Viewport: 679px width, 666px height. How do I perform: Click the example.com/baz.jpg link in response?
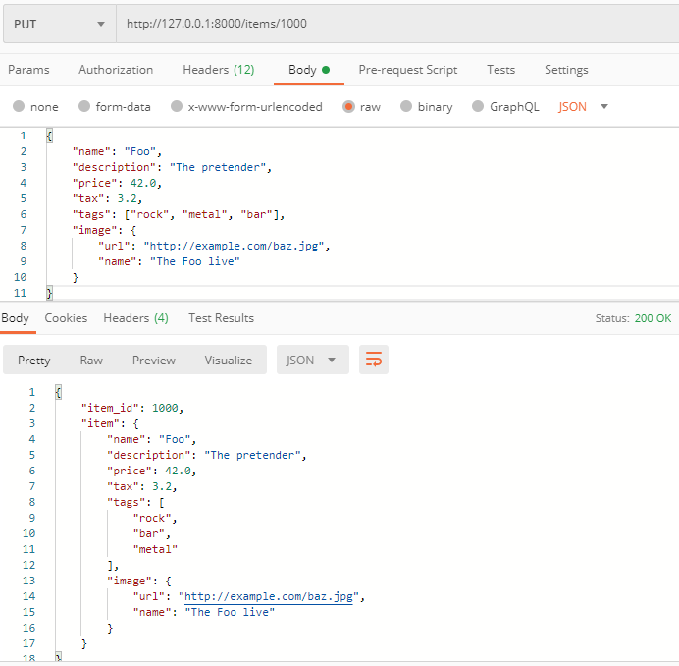point(268,596)
